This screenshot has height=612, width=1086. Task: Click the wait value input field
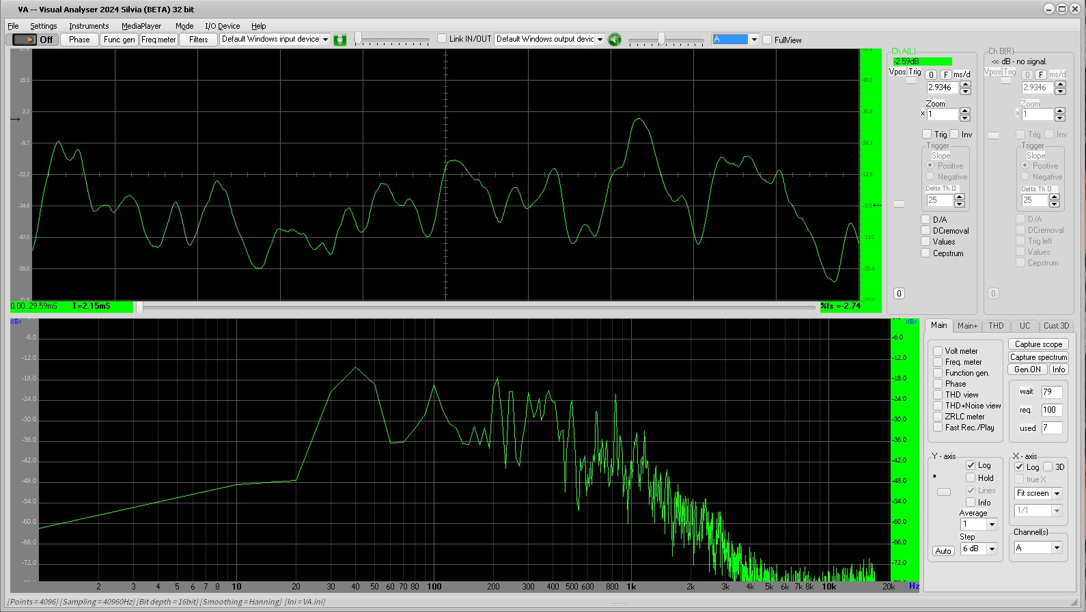tap(1051, 392)
